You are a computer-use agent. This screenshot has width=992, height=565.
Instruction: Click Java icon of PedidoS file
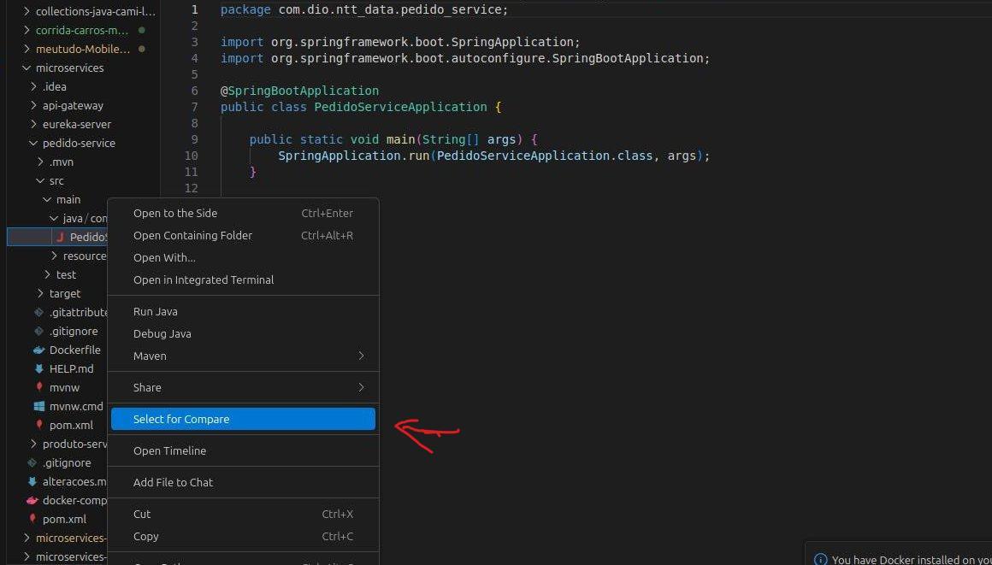pos(60,238)
